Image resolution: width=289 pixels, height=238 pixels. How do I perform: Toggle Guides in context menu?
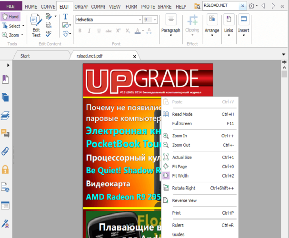199,234
